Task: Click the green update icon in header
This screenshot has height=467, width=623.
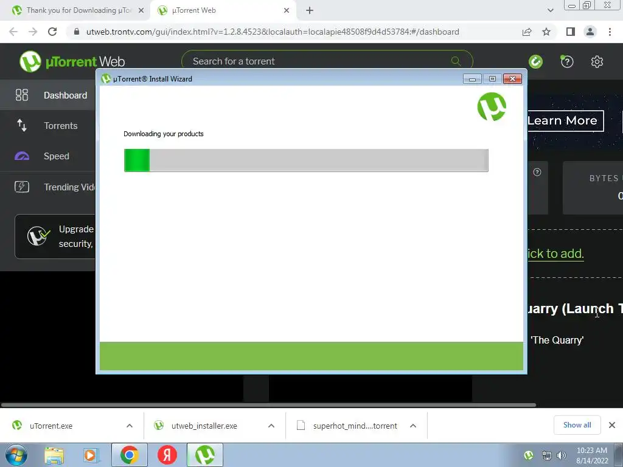Action: (535, 61)
